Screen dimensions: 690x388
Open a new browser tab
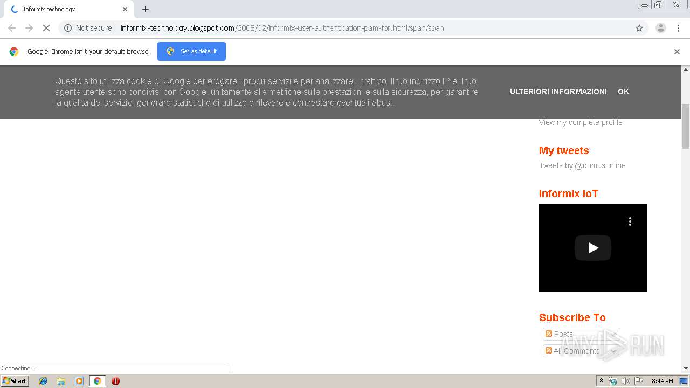[146, 9]
